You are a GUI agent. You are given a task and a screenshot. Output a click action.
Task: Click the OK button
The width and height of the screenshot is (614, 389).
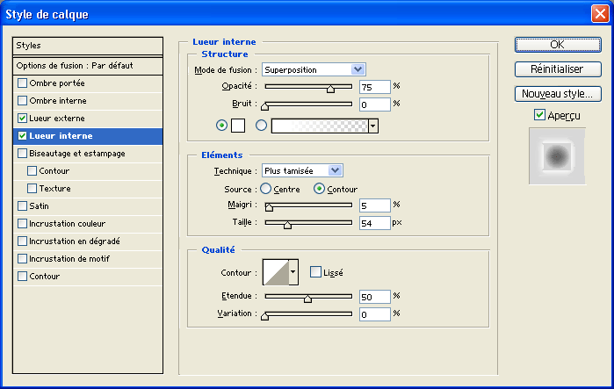coord(556,45)
